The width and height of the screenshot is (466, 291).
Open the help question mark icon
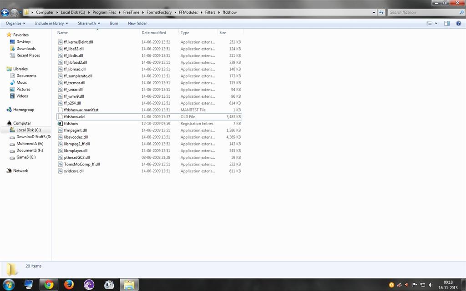459,23
